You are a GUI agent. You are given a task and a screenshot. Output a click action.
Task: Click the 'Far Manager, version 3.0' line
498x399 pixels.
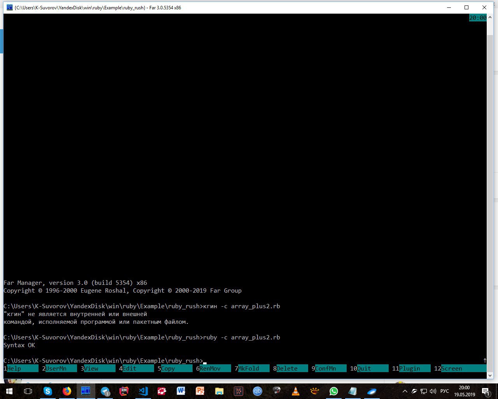tap(75, 283)
